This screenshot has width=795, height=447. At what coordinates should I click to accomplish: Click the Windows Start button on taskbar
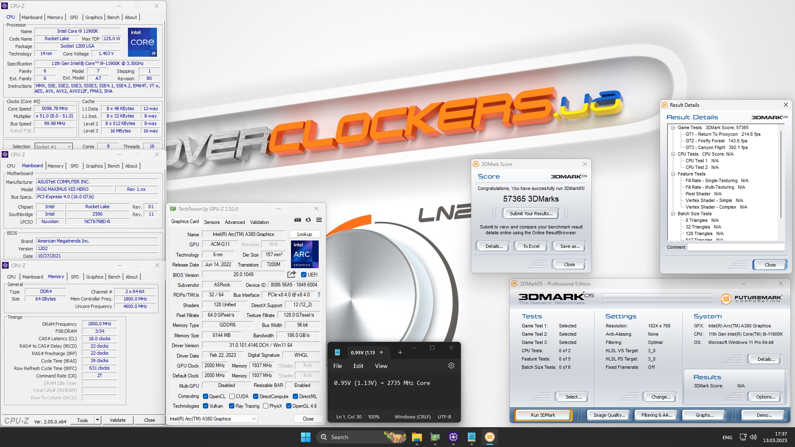(x=306, y=437)
